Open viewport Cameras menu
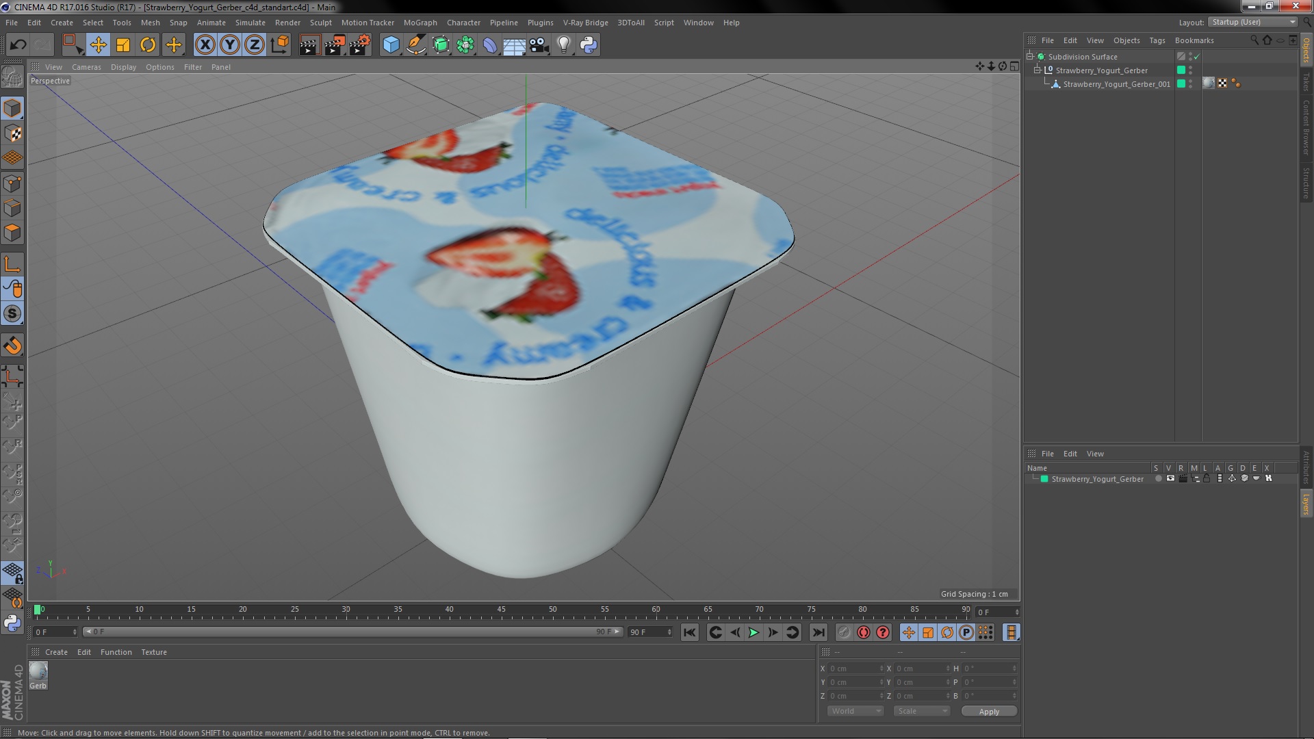This screenshot has height=739, width=1314. [86, 67]
